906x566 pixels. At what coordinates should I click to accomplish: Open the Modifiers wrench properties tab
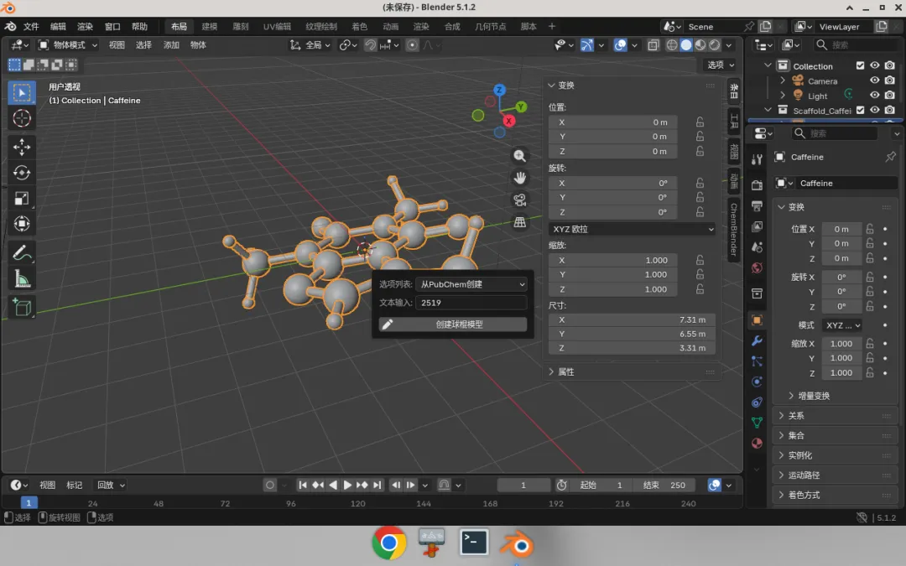[x=757, y=340]
